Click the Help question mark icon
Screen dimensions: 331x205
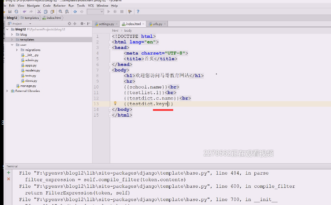tap(138, 11)
